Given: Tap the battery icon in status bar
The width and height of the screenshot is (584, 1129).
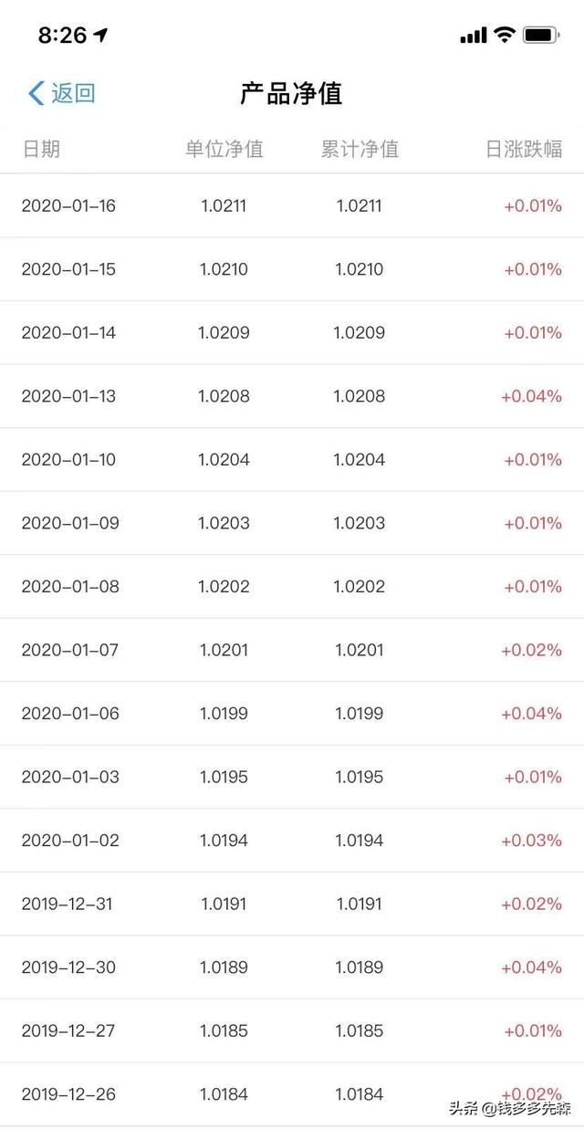Looking at the screenshot, I should (540, 35).
